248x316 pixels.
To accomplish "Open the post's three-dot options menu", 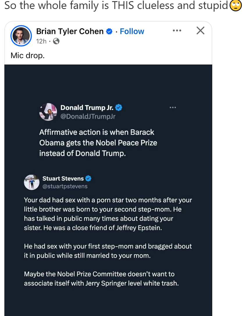I will 177,30.
